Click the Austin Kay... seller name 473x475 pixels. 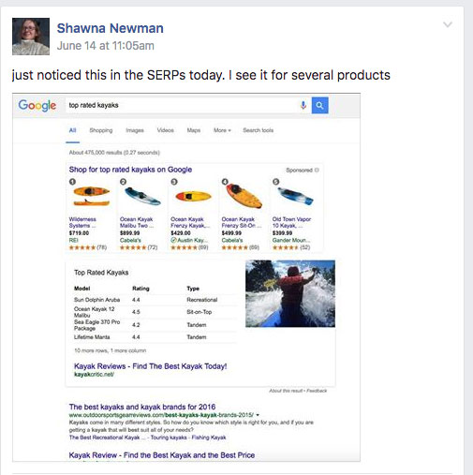pos(191,240)
